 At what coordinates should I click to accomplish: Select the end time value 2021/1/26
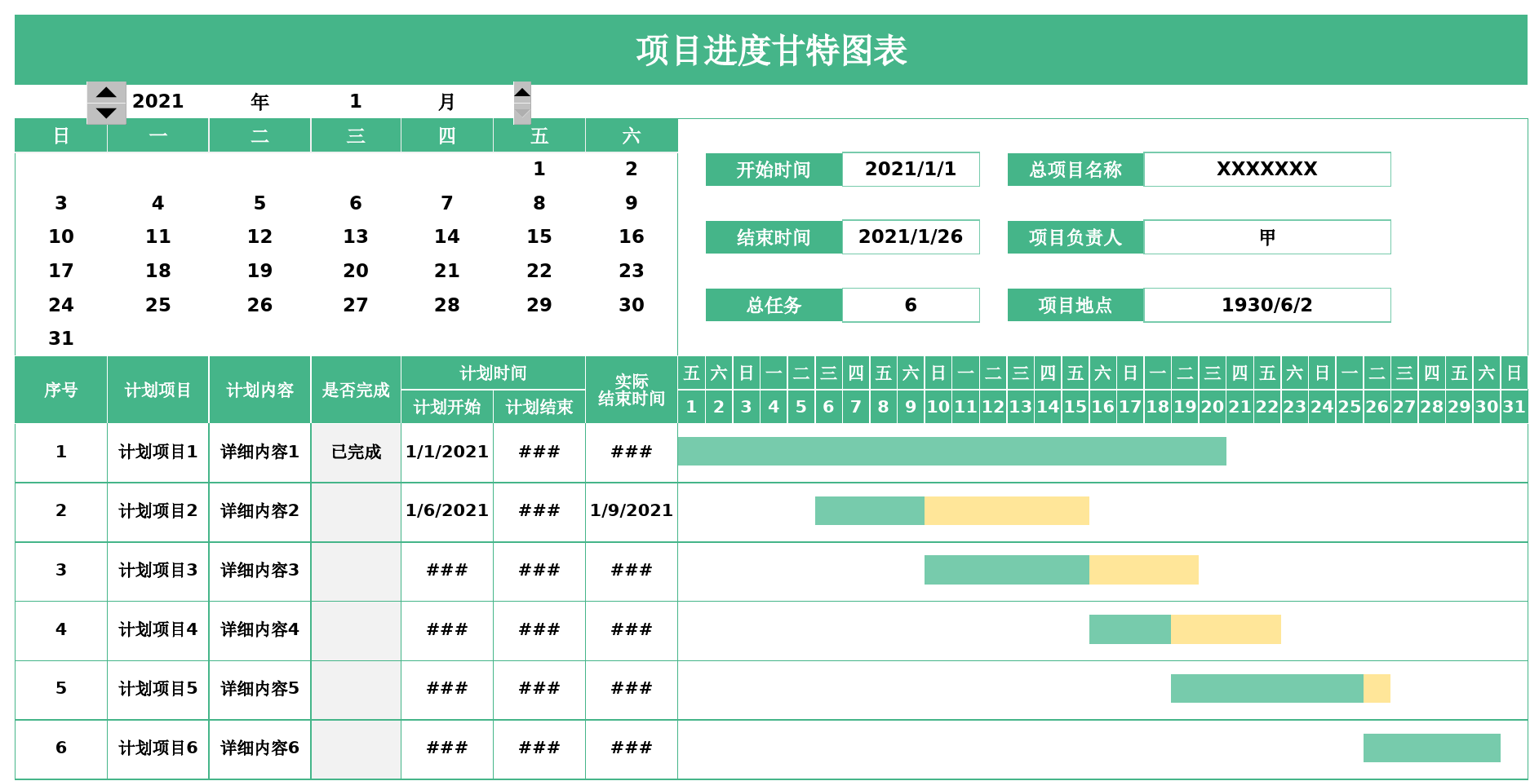[911, 236]
